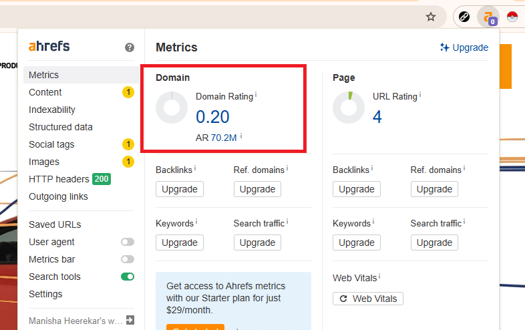Enable the User agent toggle

(127, 242)
